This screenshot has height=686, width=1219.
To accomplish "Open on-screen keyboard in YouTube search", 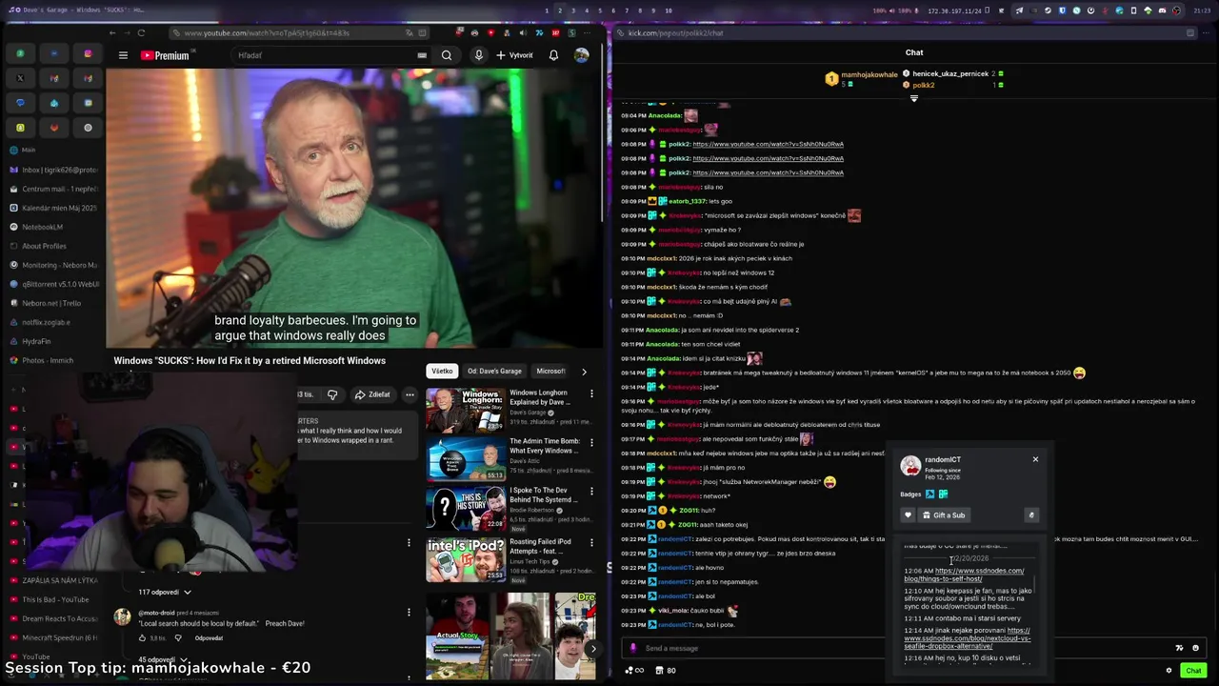I will [422, 55].
